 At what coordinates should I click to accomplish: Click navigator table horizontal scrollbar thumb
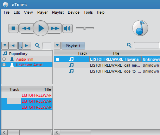pyautogui.click(x=13, y=133)
